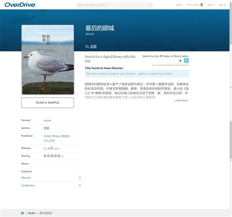Click the Read a Sample button
The width and height of the screenshot is (232, 217).
(48, 102)
